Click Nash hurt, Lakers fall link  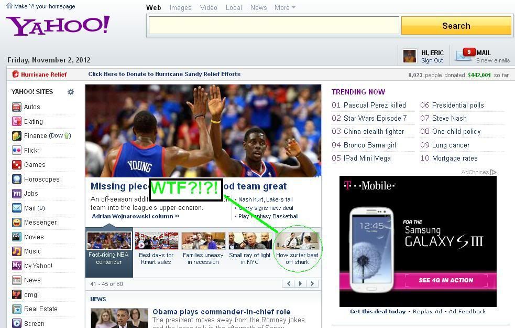266,199
